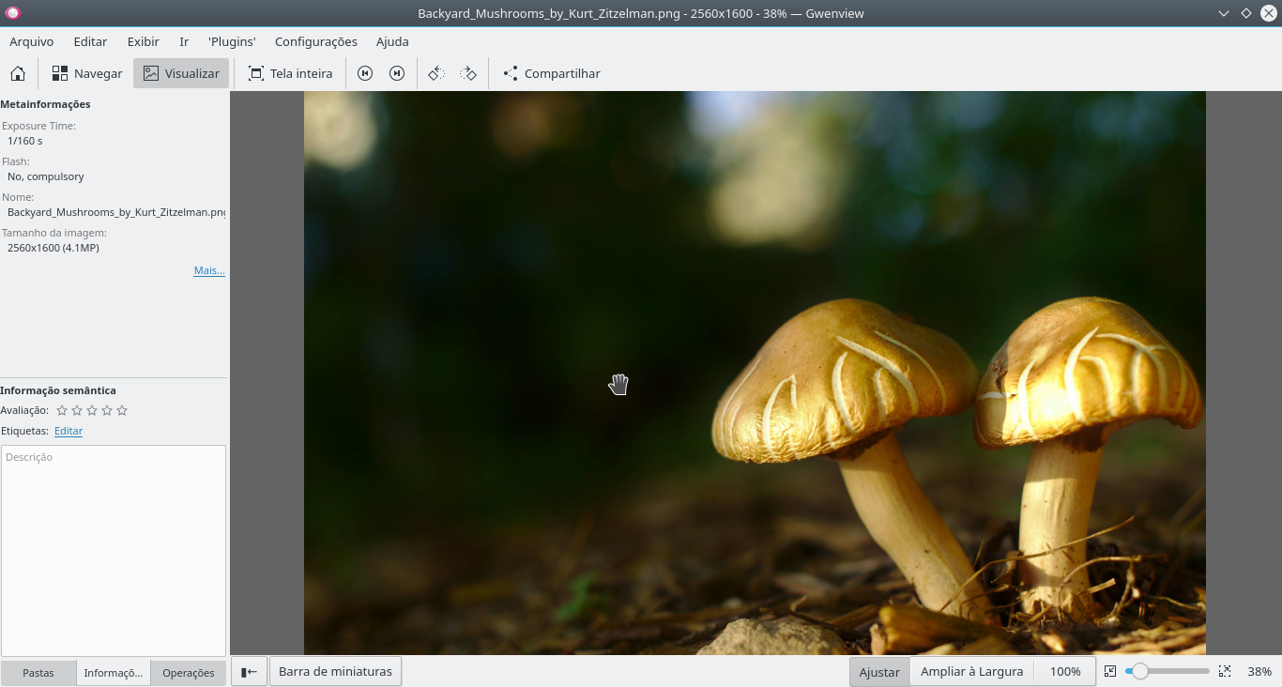Viewport: 1282px width, 687px height.
Task: Open the Arquivo menu
Action: tap(31, 41)
